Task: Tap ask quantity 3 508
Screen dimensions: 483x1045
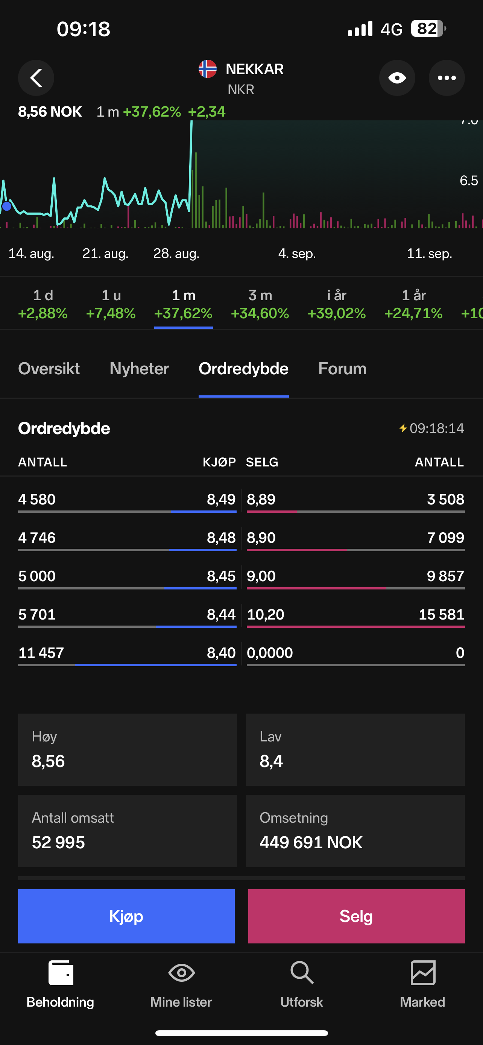Action: click(446, 500)
